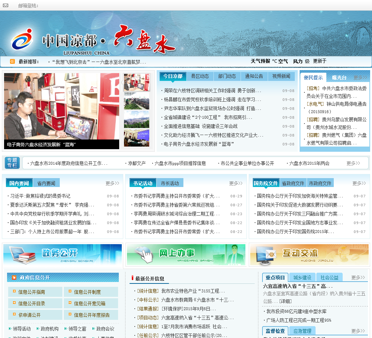Click the Liupanshui swirl logo
Image resolution: width=372 pixels, height=338 pixels.
pos(22,39)
